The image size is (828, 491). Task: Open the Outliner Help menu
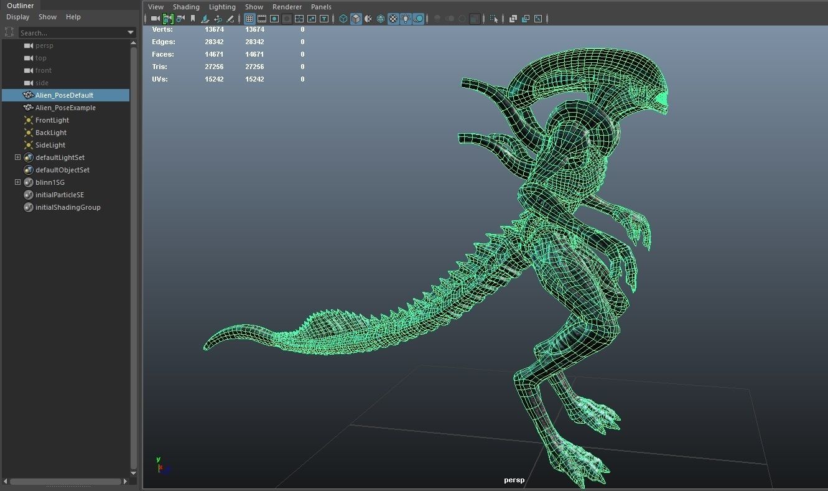point(73,17)
